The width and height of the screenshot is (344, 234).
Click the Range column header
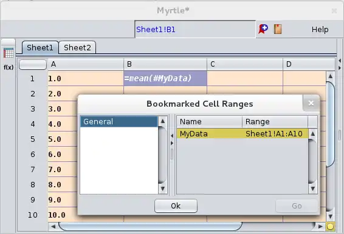click(275, 122)
